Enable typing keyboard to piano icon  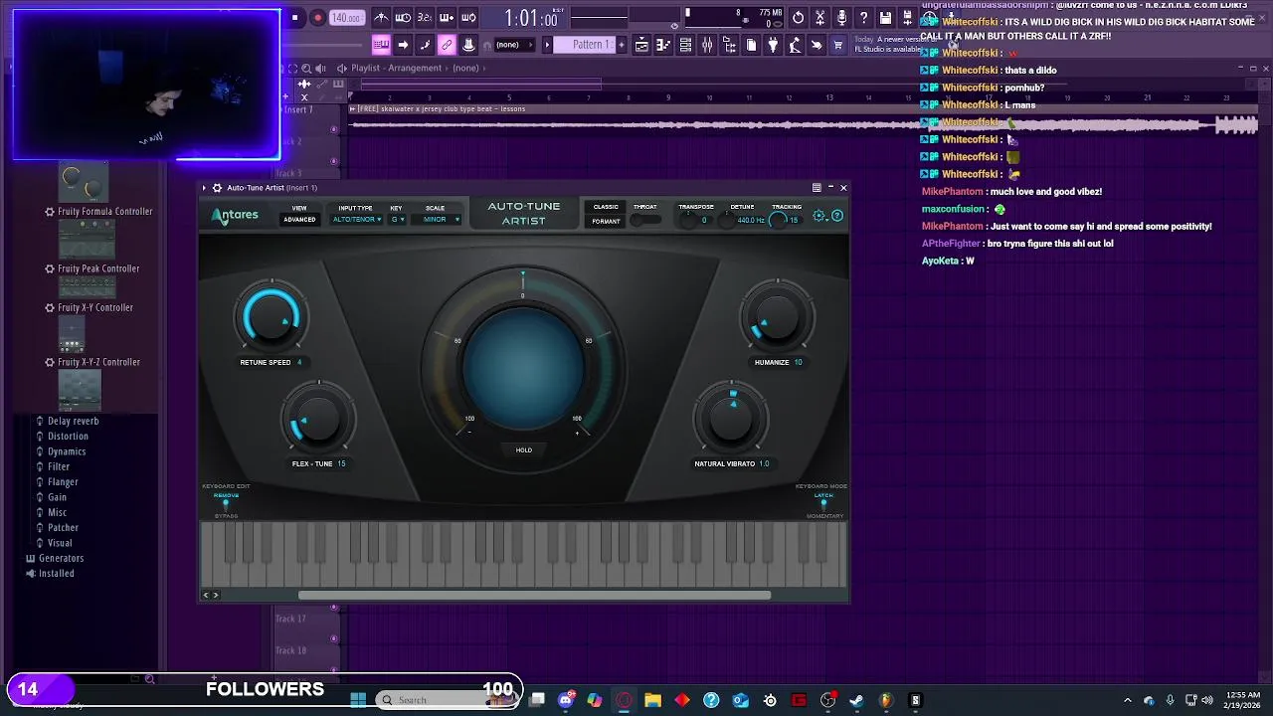click(381, 45)
